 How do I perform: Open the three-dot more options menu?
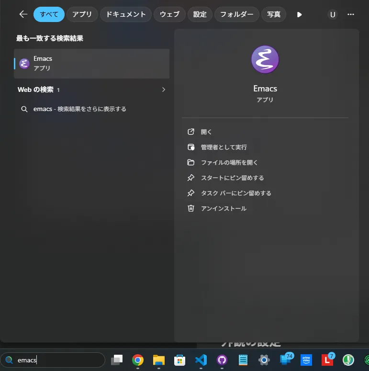tap(350, 14)
